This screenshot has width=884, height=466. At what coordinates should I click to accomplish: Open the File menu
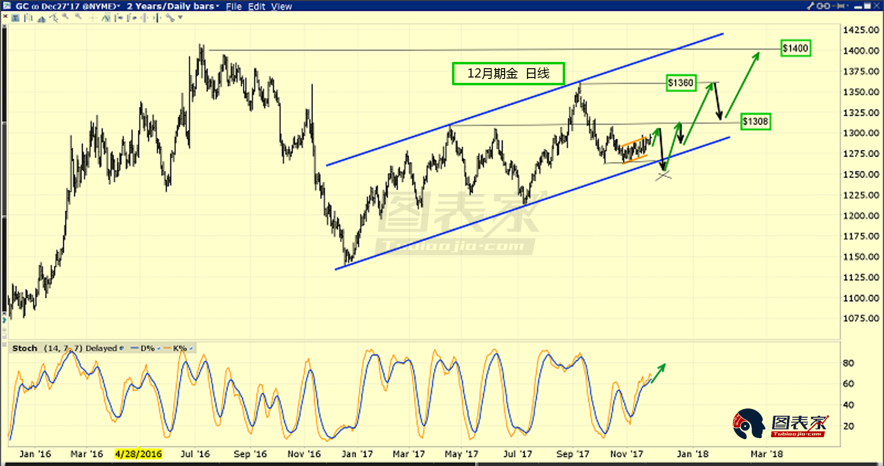[234, 6]
